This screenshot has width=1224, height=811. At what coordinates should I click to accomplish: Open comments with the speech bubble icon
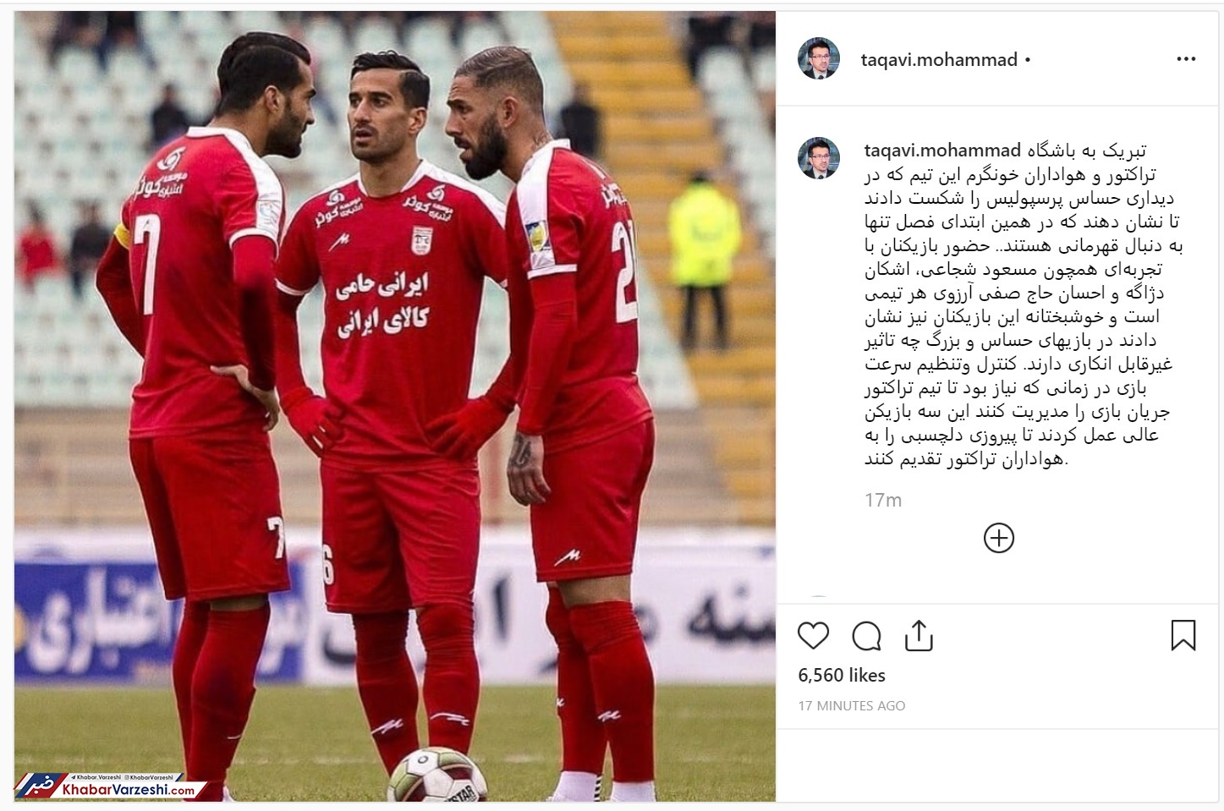pos(866,636)
